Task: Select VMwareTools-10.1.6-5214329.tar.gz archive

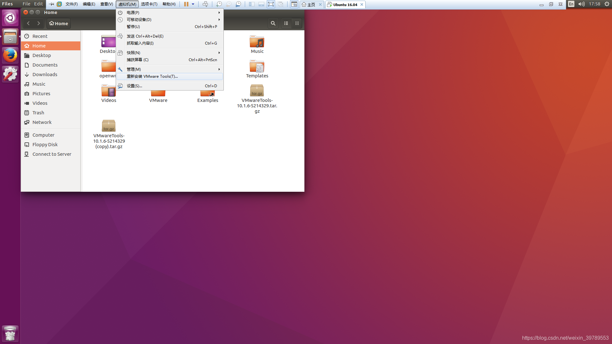Action: [257, 90]
